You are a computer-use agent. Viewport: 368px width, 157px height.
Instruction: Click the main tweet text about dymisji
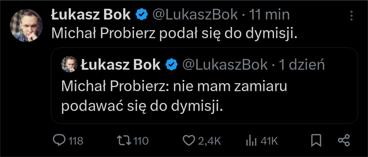(174, 34)
